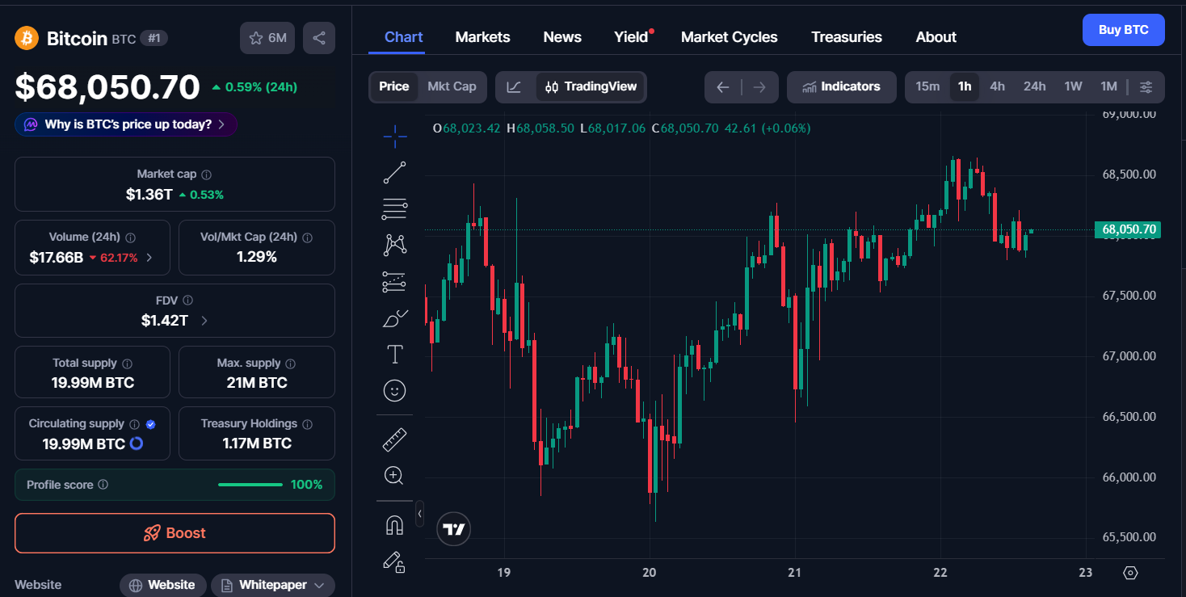
Task: Open "Why is BTC's price up today?"
Action: tap(126, 124)
